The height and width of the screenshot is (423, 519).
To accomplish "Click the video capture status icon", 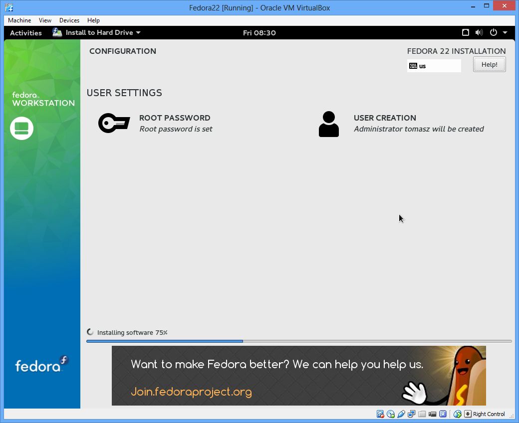I will [x=432, y=414].
